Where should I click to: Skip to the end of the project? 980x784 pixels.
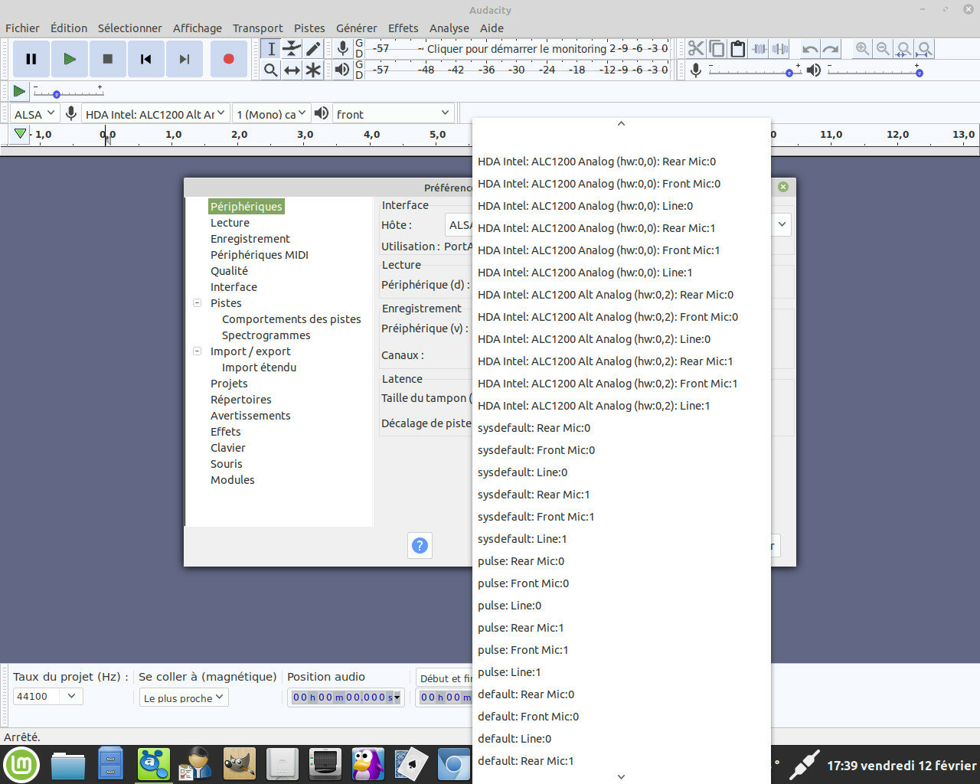185,59
